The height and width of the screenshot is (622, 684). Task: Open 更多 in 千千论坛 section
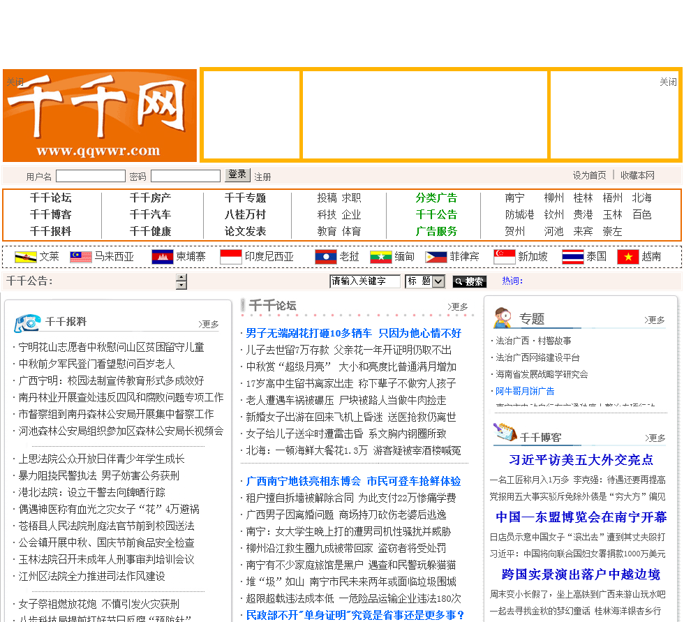tap(458, 306)
